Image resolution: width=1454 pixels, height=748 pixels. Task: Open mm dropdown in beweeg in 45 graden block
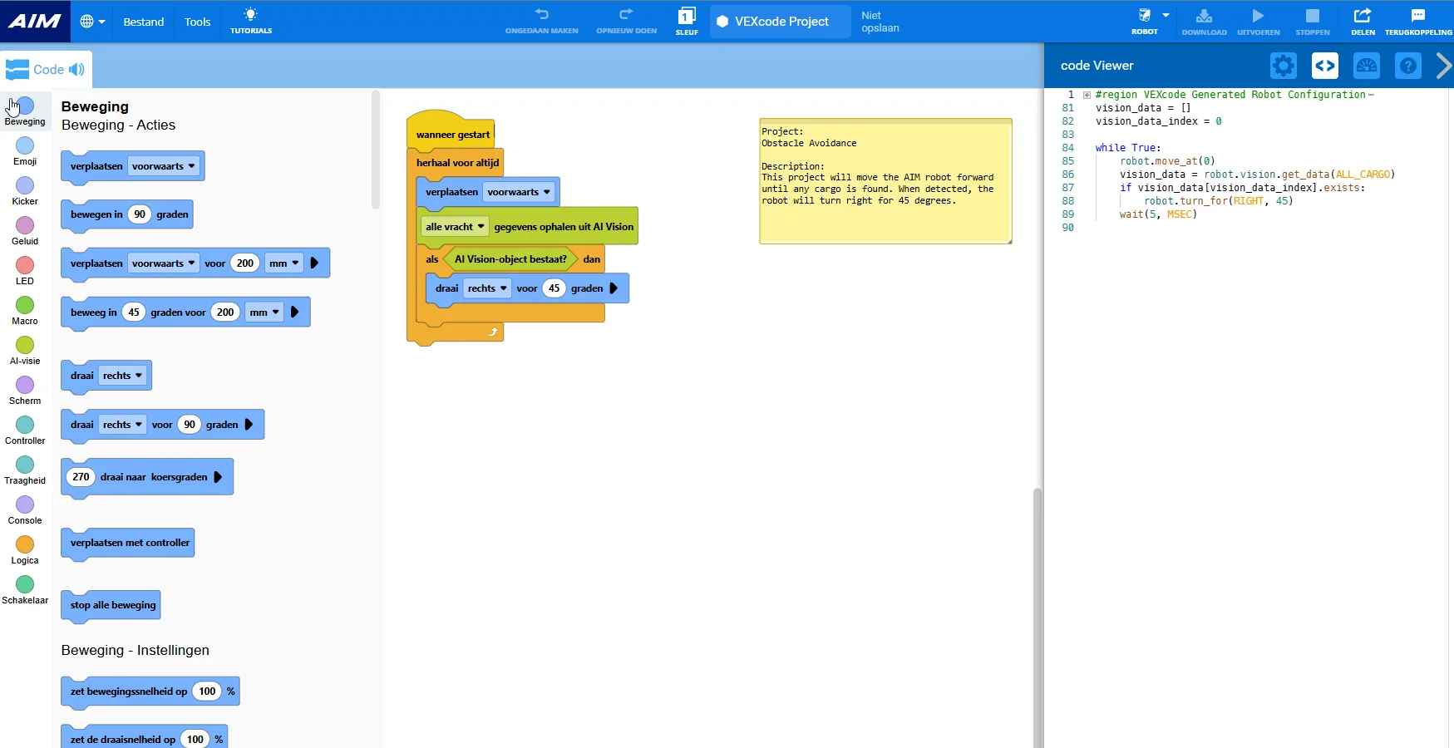click(x=264, y=312)
